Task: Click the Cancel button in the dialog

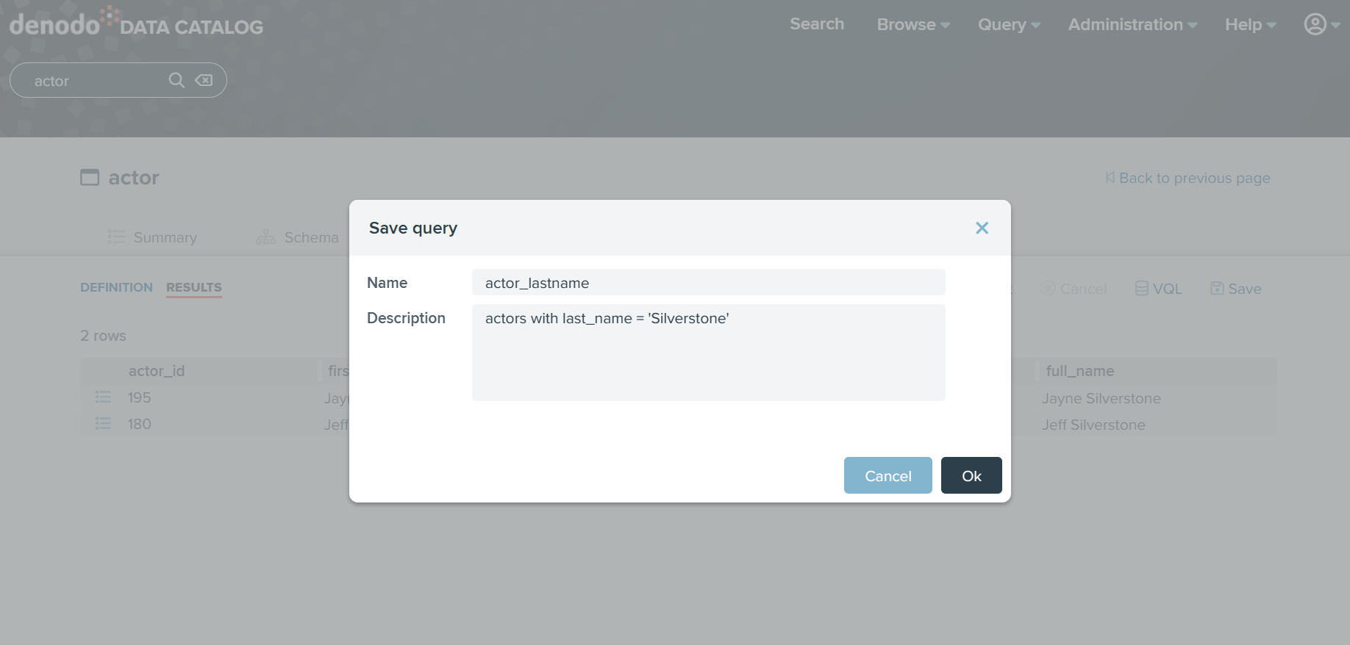Action: 888,475
